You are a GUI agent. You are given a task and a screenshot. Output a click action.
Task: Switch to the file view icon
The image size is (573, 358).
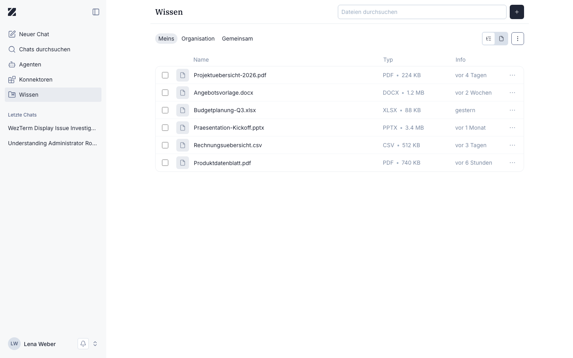[x=501, y=39]
